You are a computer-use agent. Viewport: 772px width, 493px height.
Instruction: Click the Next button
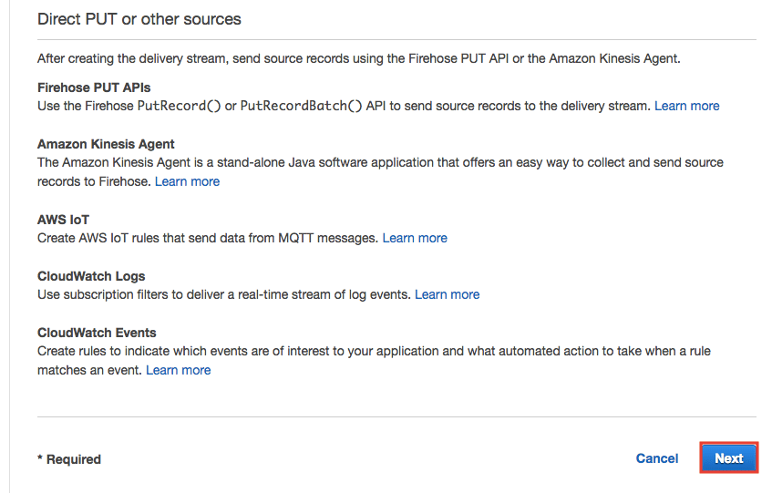tap(728, 458)
